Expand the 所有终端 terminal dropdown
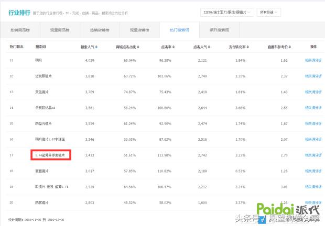 pyautogui.click(x=270, y=12)
